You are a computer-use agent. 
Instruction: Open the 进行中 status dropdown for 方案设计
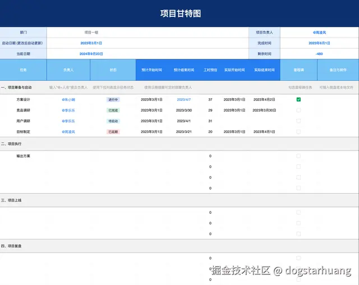click(x=113, y=99)
